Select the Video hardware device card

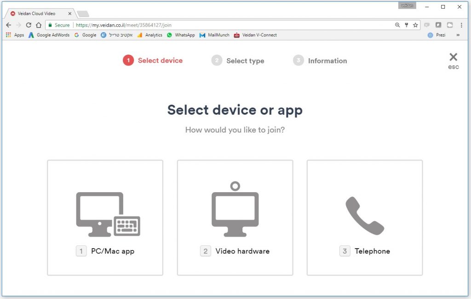tap(235, 218)
